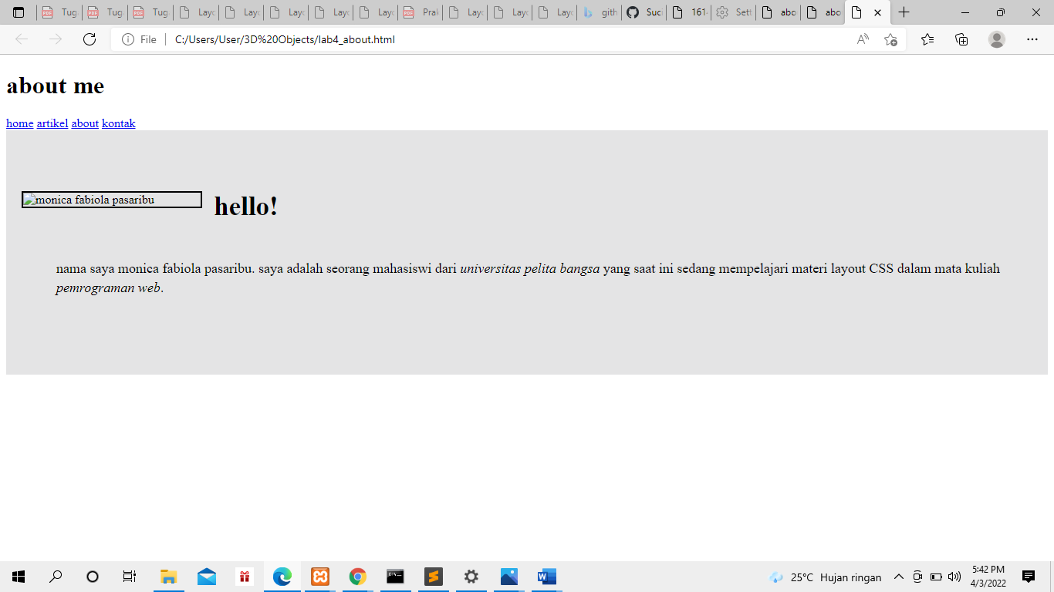
Task: Open the browser profile avatar
Action: [x=997, y=39]
